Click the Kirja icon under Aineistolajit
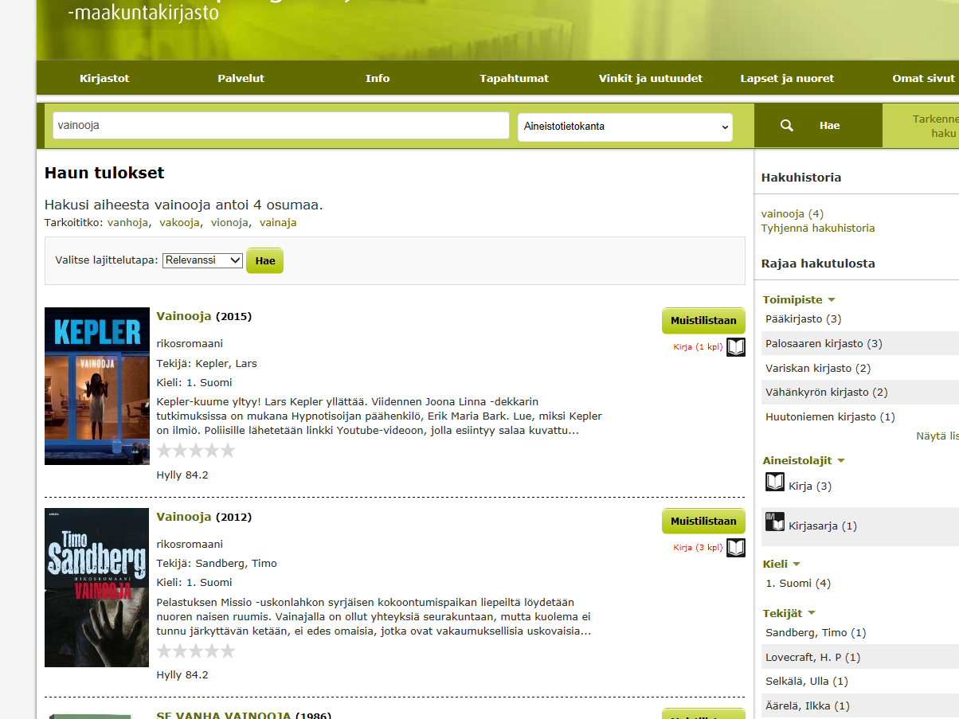The width and height of the screenshot is (959, 719). click(x=775, y=483)
